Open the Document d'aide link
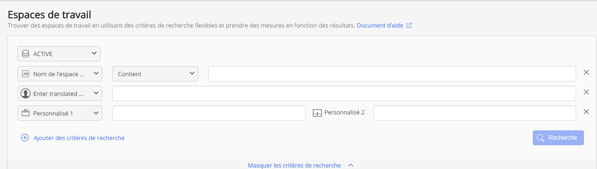 click(380, 26)
